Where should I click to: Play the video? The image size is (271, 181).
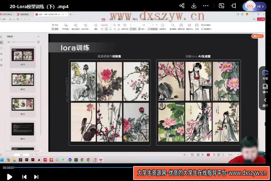[x=9, y=177]
